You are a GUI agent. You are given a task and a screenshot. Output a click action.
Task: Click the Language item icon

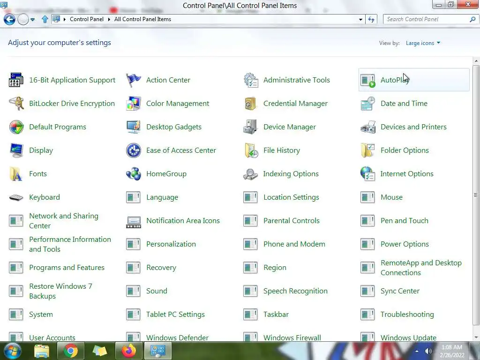pyautogui.click(x=133, y=197)
